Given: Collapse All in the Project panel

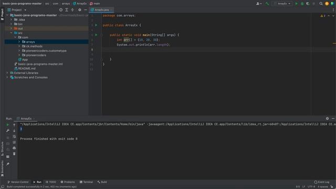Looking at the screenshot, I should [x=72, y=10].
